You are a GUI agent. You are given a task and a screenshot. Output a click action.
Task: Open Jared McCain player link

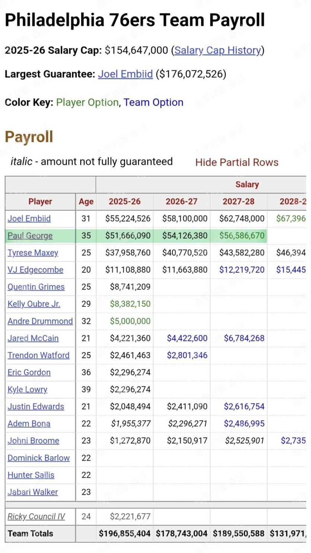pyautogui.click(x=33, y=338)
